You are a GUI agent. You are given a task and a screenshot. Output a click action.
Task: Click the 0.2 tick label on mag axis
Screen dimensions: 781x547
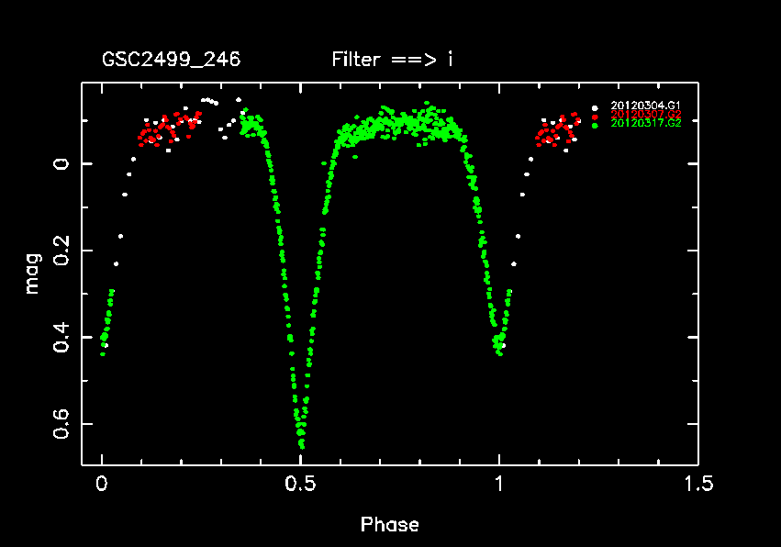tap(60, 250)
